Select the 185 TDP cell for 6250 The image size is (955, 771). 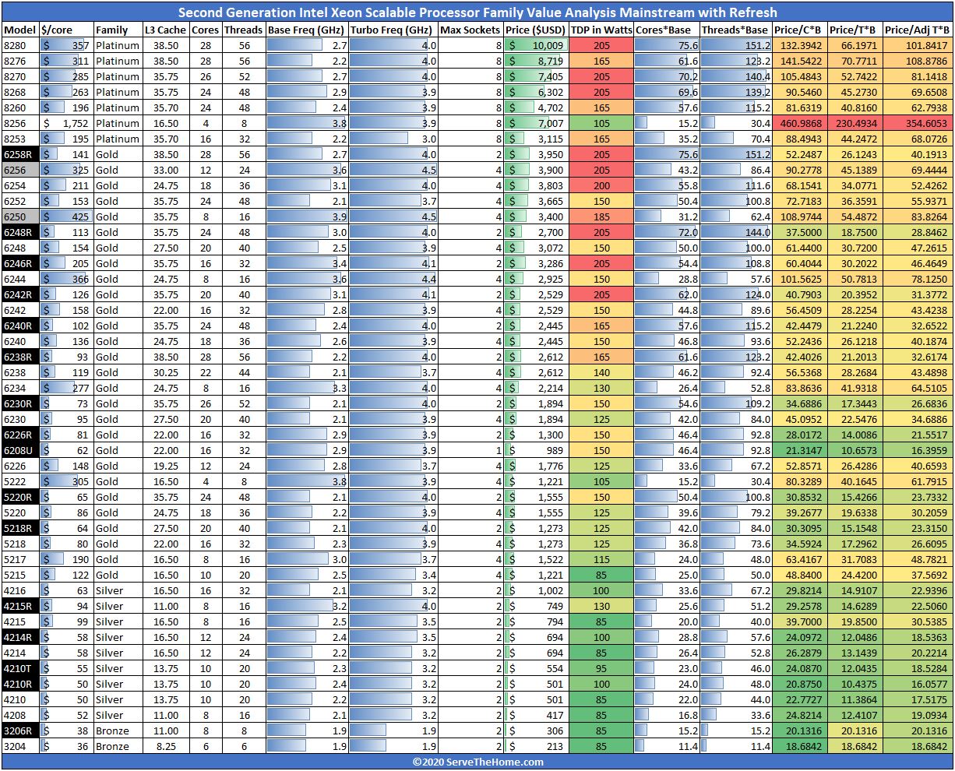601,217
